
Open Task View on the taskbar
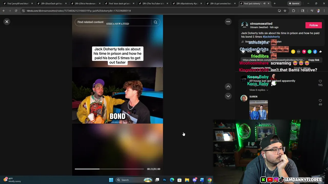click(157, 180)
